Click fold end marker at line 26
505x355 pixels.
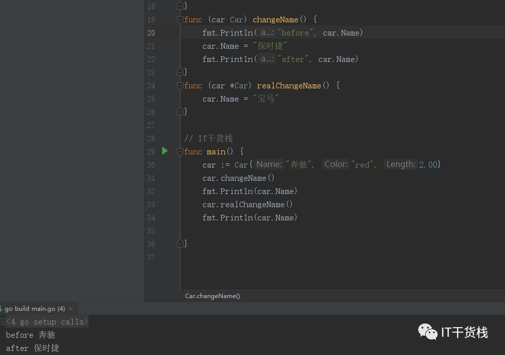[180, 111]
